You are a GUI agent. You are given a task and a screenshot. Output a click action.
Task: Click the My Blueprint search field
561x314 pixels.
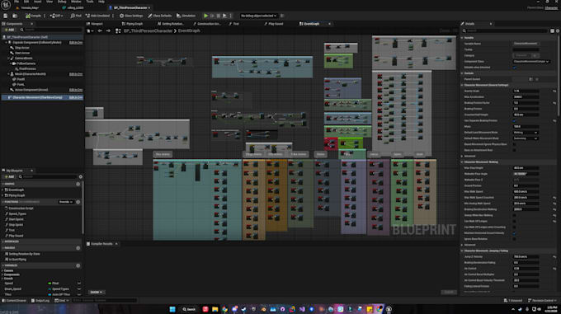(48, 177)
